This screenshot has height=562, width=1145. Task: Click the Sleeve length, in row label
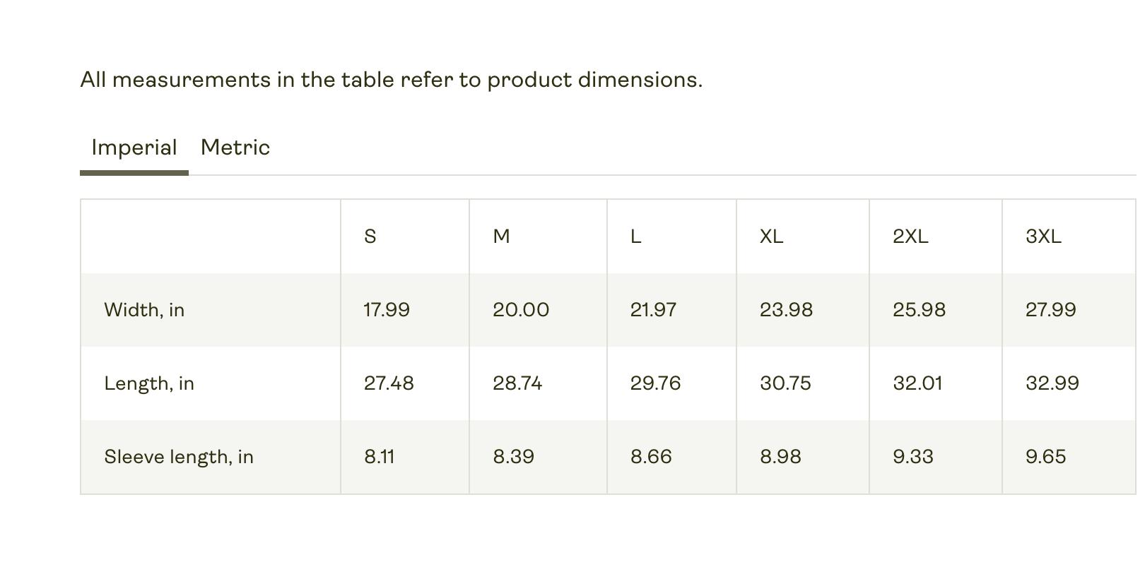(179, 457)
